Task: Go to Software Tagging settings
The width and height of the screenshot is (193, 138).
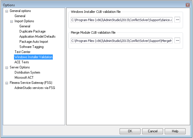Action: pos(31,47)
